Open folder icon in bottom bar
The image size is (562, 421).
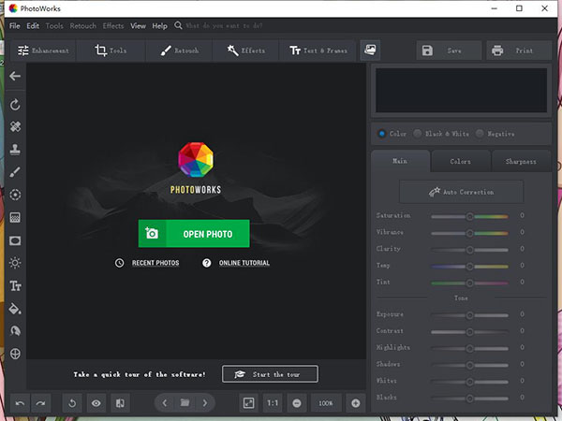(185, 402)
